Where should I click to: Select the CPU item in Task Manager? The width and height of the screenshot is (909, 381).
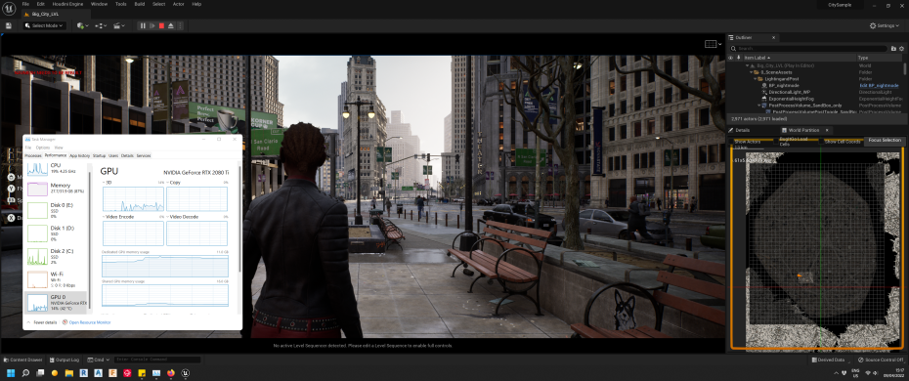57,168
